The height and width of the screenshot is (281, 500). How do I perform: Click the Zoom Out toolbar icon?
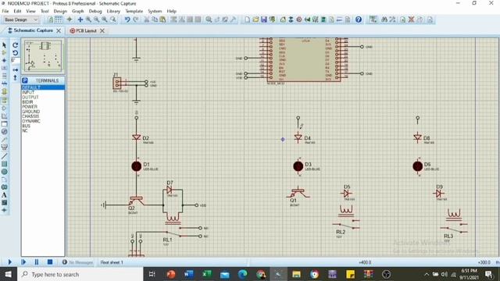pos(97,20)
